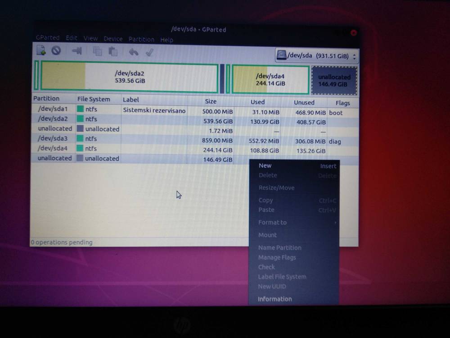450x338 pixels.
Task: Click the Undo last operation icon
Action: 134,52
